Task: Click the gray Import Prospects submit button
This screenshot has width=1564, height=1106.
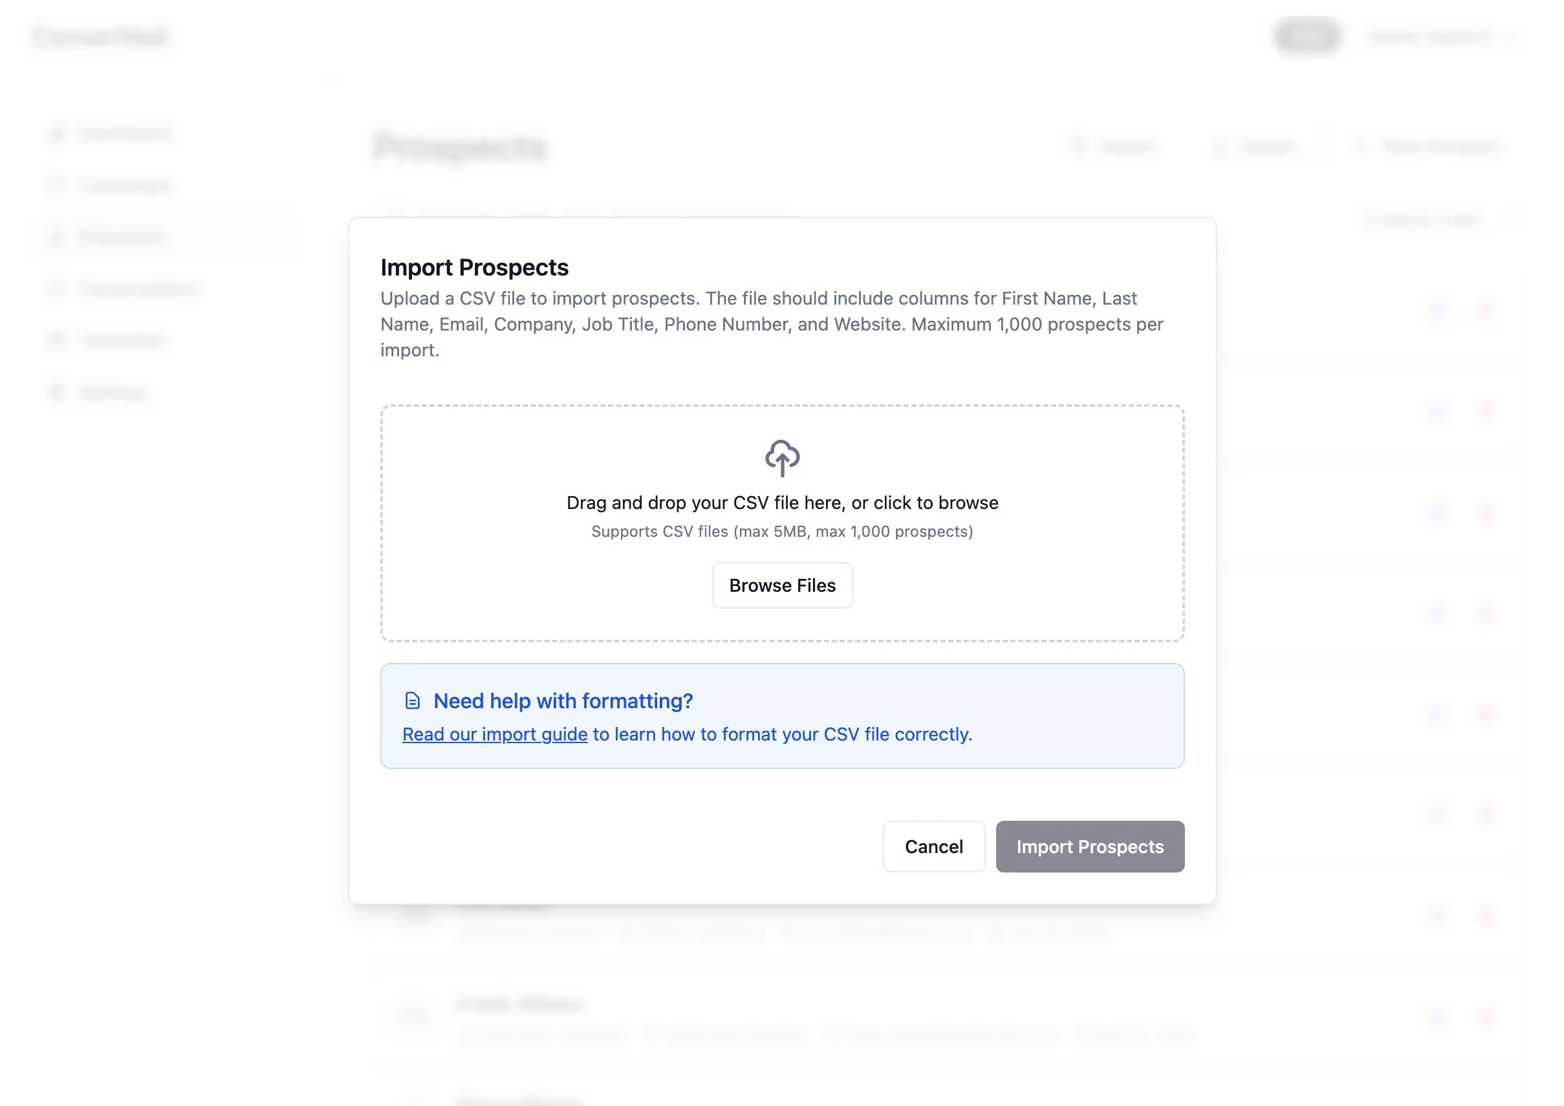Action: pos(1089,847)
